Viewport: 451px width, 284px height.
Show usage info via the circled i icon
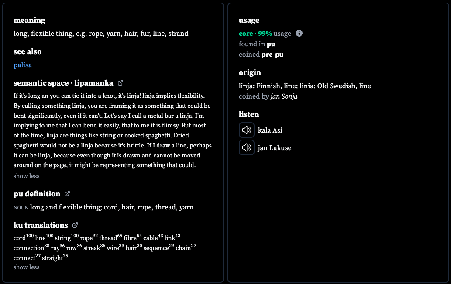tap(299, 33)
